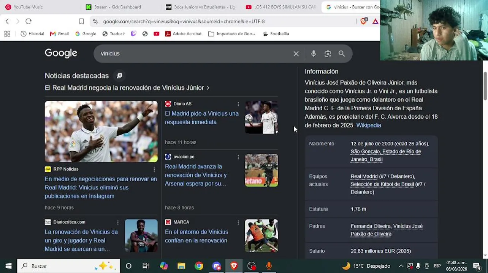Open the RPP Instagram publicaciones article

[x=101, y=188]
